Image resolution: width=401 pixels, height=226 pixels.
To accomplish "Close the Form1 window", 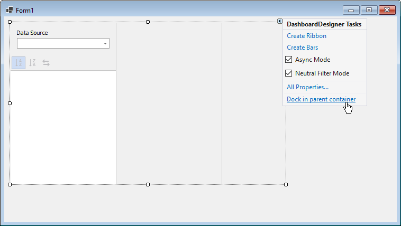I will pos(387,10).
